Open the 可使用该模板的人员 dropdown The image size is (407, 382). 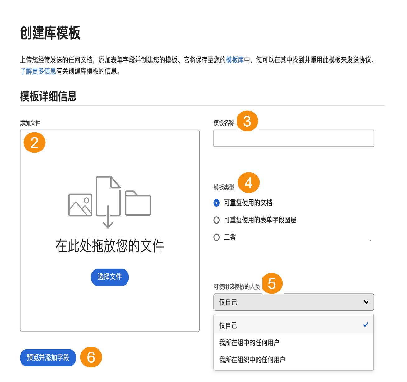point(293,302)
